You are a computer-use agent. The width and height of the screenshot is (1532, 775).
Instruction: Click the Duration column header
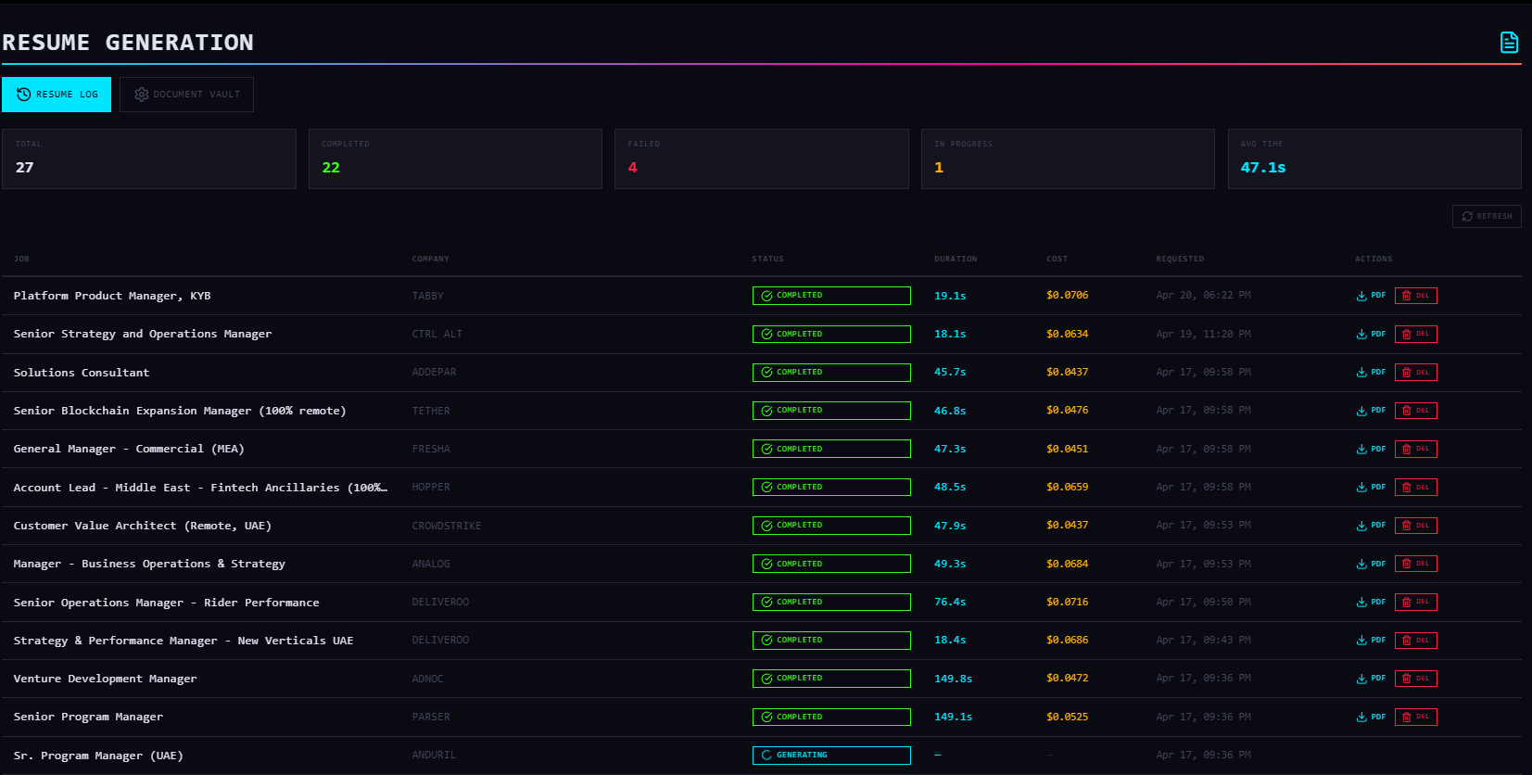tap(955, 260)
